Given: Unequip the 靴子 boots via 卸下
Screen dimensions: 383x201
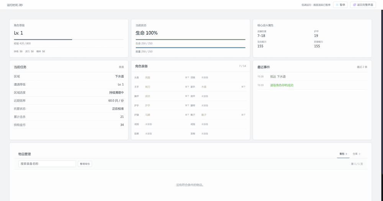Looking at the screenshot, I should (x=243, y=115).
